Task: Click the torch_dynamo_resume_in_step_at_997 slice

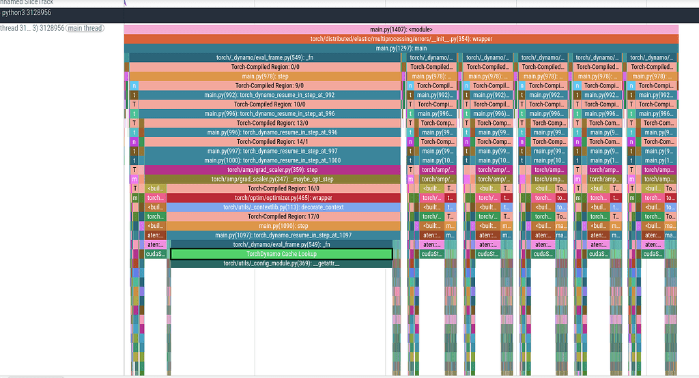Action: tap(272, 151)
